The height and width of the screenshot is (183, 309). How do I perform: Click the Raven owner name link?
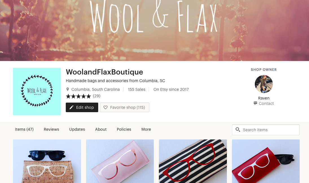pyautogui.click(x=264, y=98)
